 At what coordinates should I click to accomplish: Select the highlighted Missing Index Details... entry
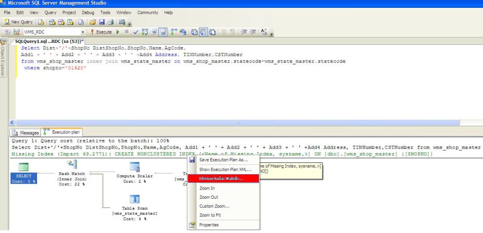point(223,178)
